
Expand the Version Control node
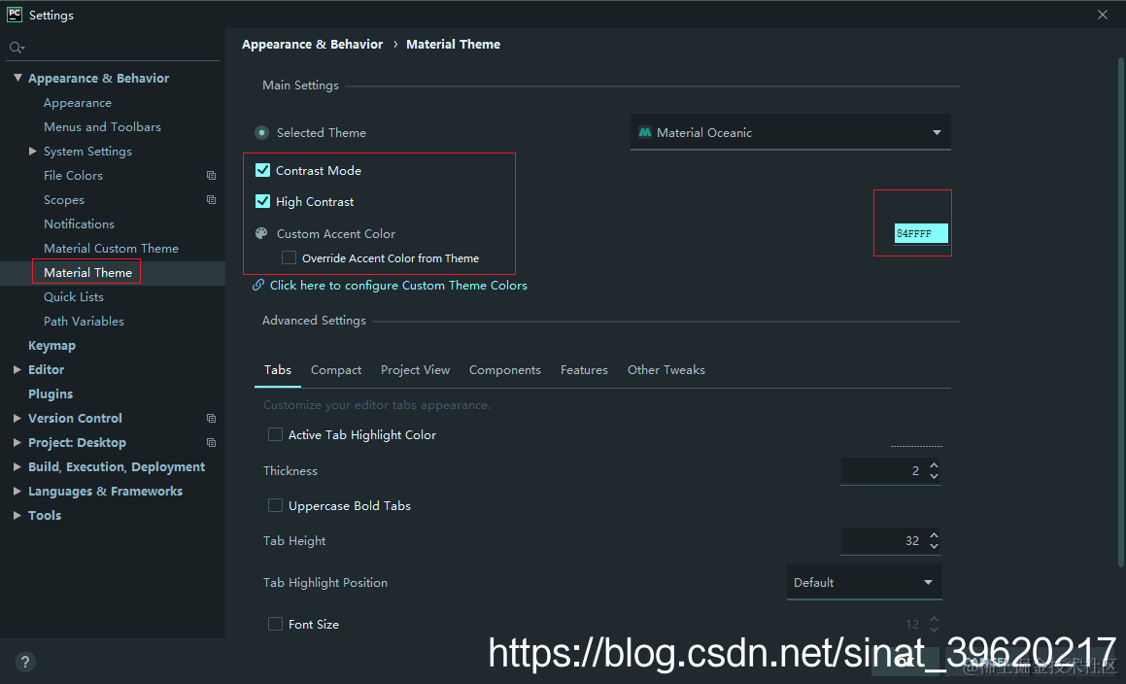(x=17, y=418)
